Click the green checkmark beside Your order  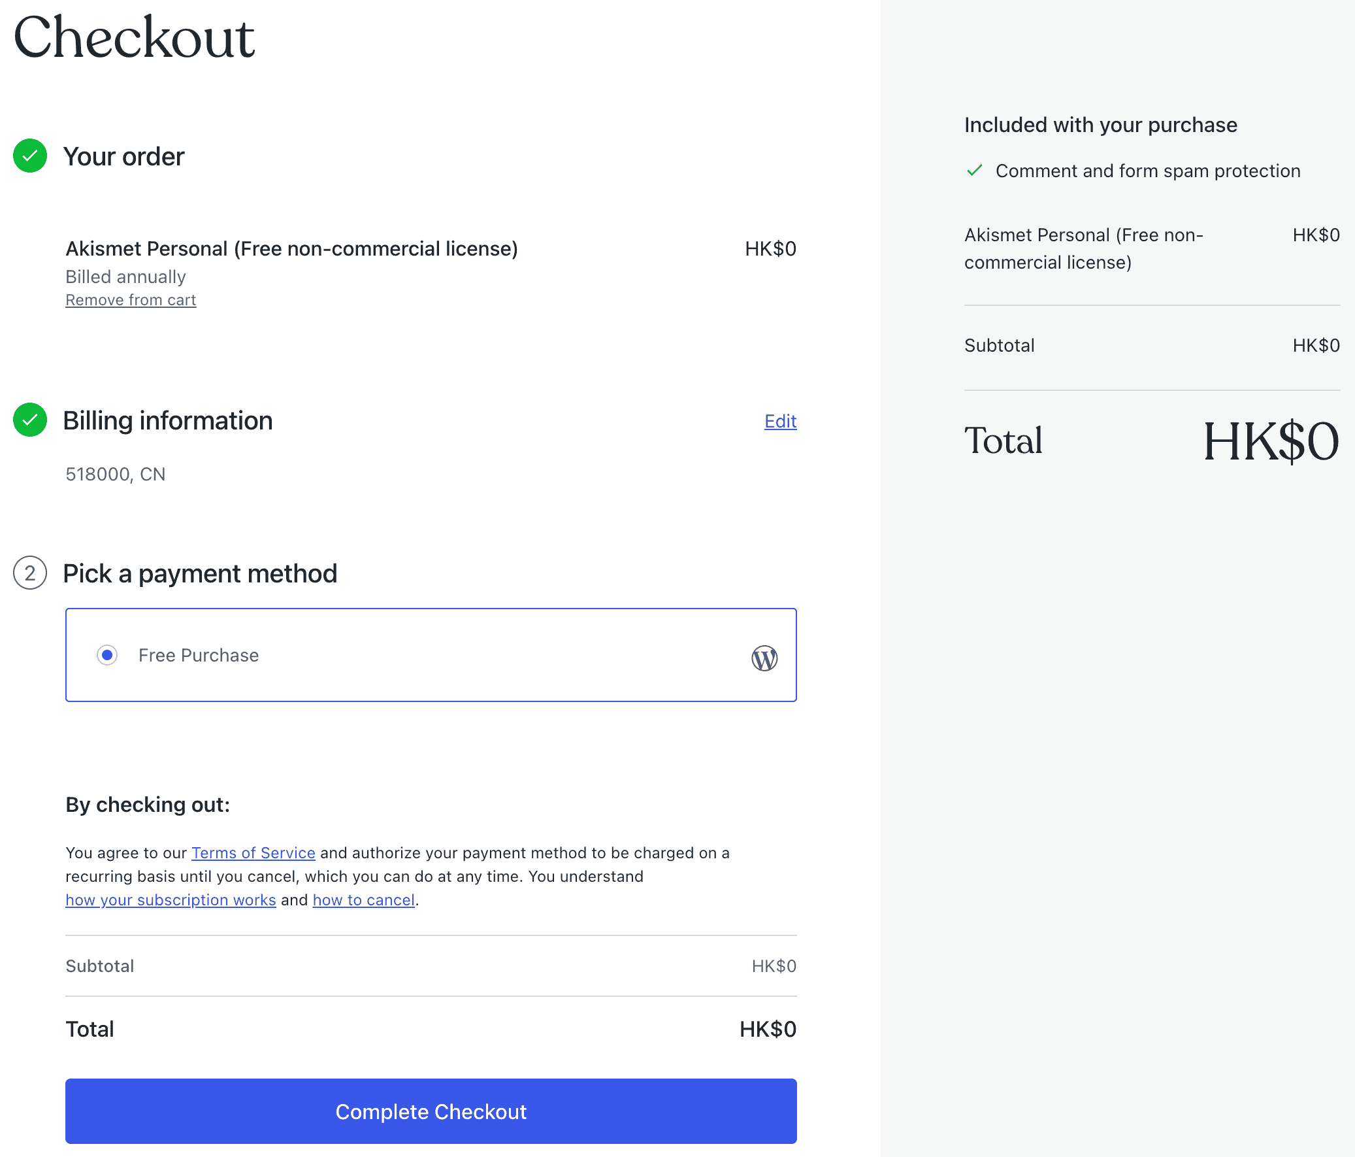coord(30,156)
